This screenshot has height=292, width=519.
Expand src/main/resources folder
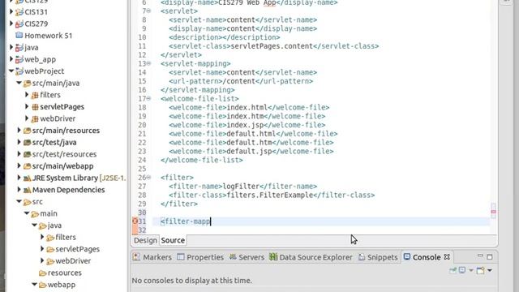point(19,130)
